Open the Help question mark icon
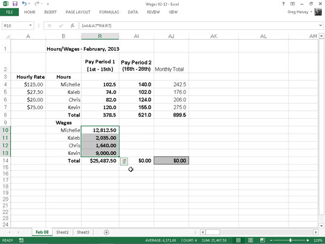325x244 pixels. pyautogui.click(x=284, y=4)
